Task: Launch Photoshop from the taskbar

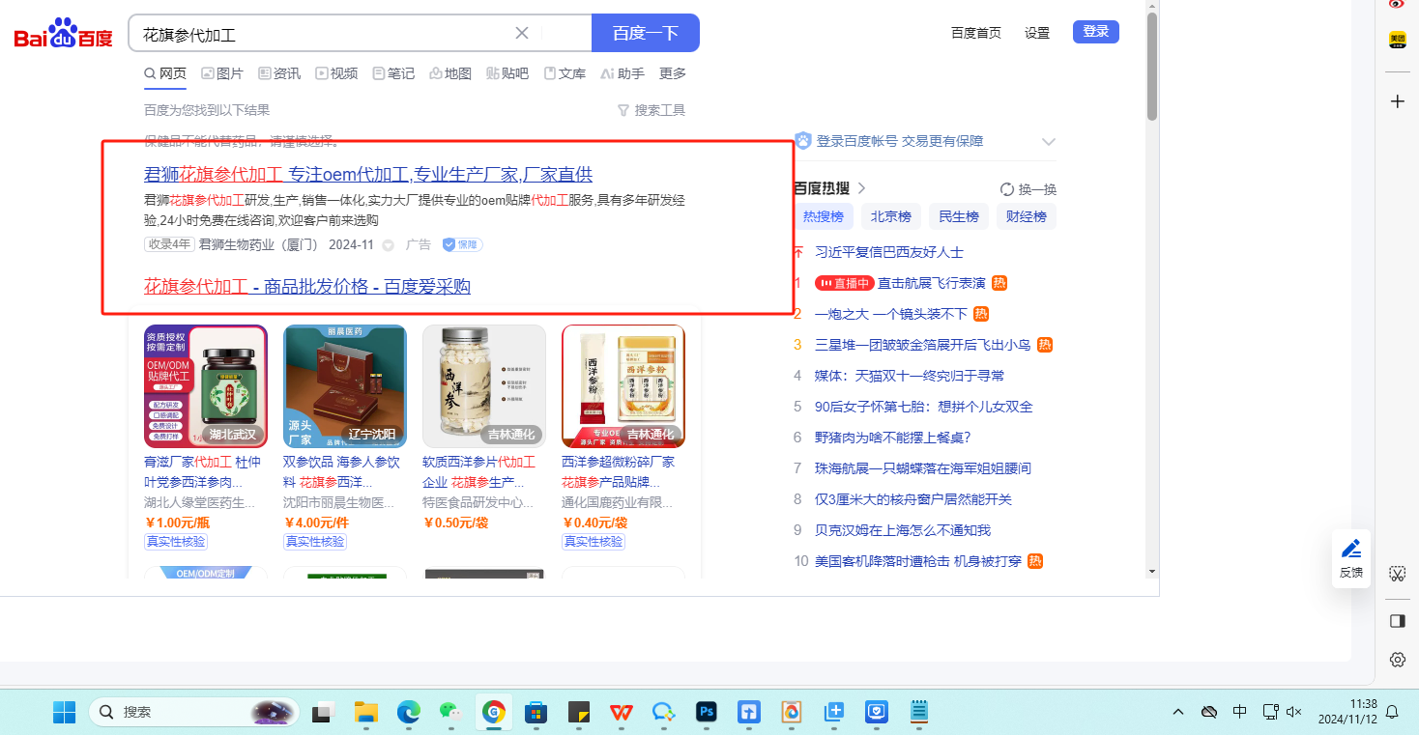Action: pyautogui.click(x=707, y=712)
